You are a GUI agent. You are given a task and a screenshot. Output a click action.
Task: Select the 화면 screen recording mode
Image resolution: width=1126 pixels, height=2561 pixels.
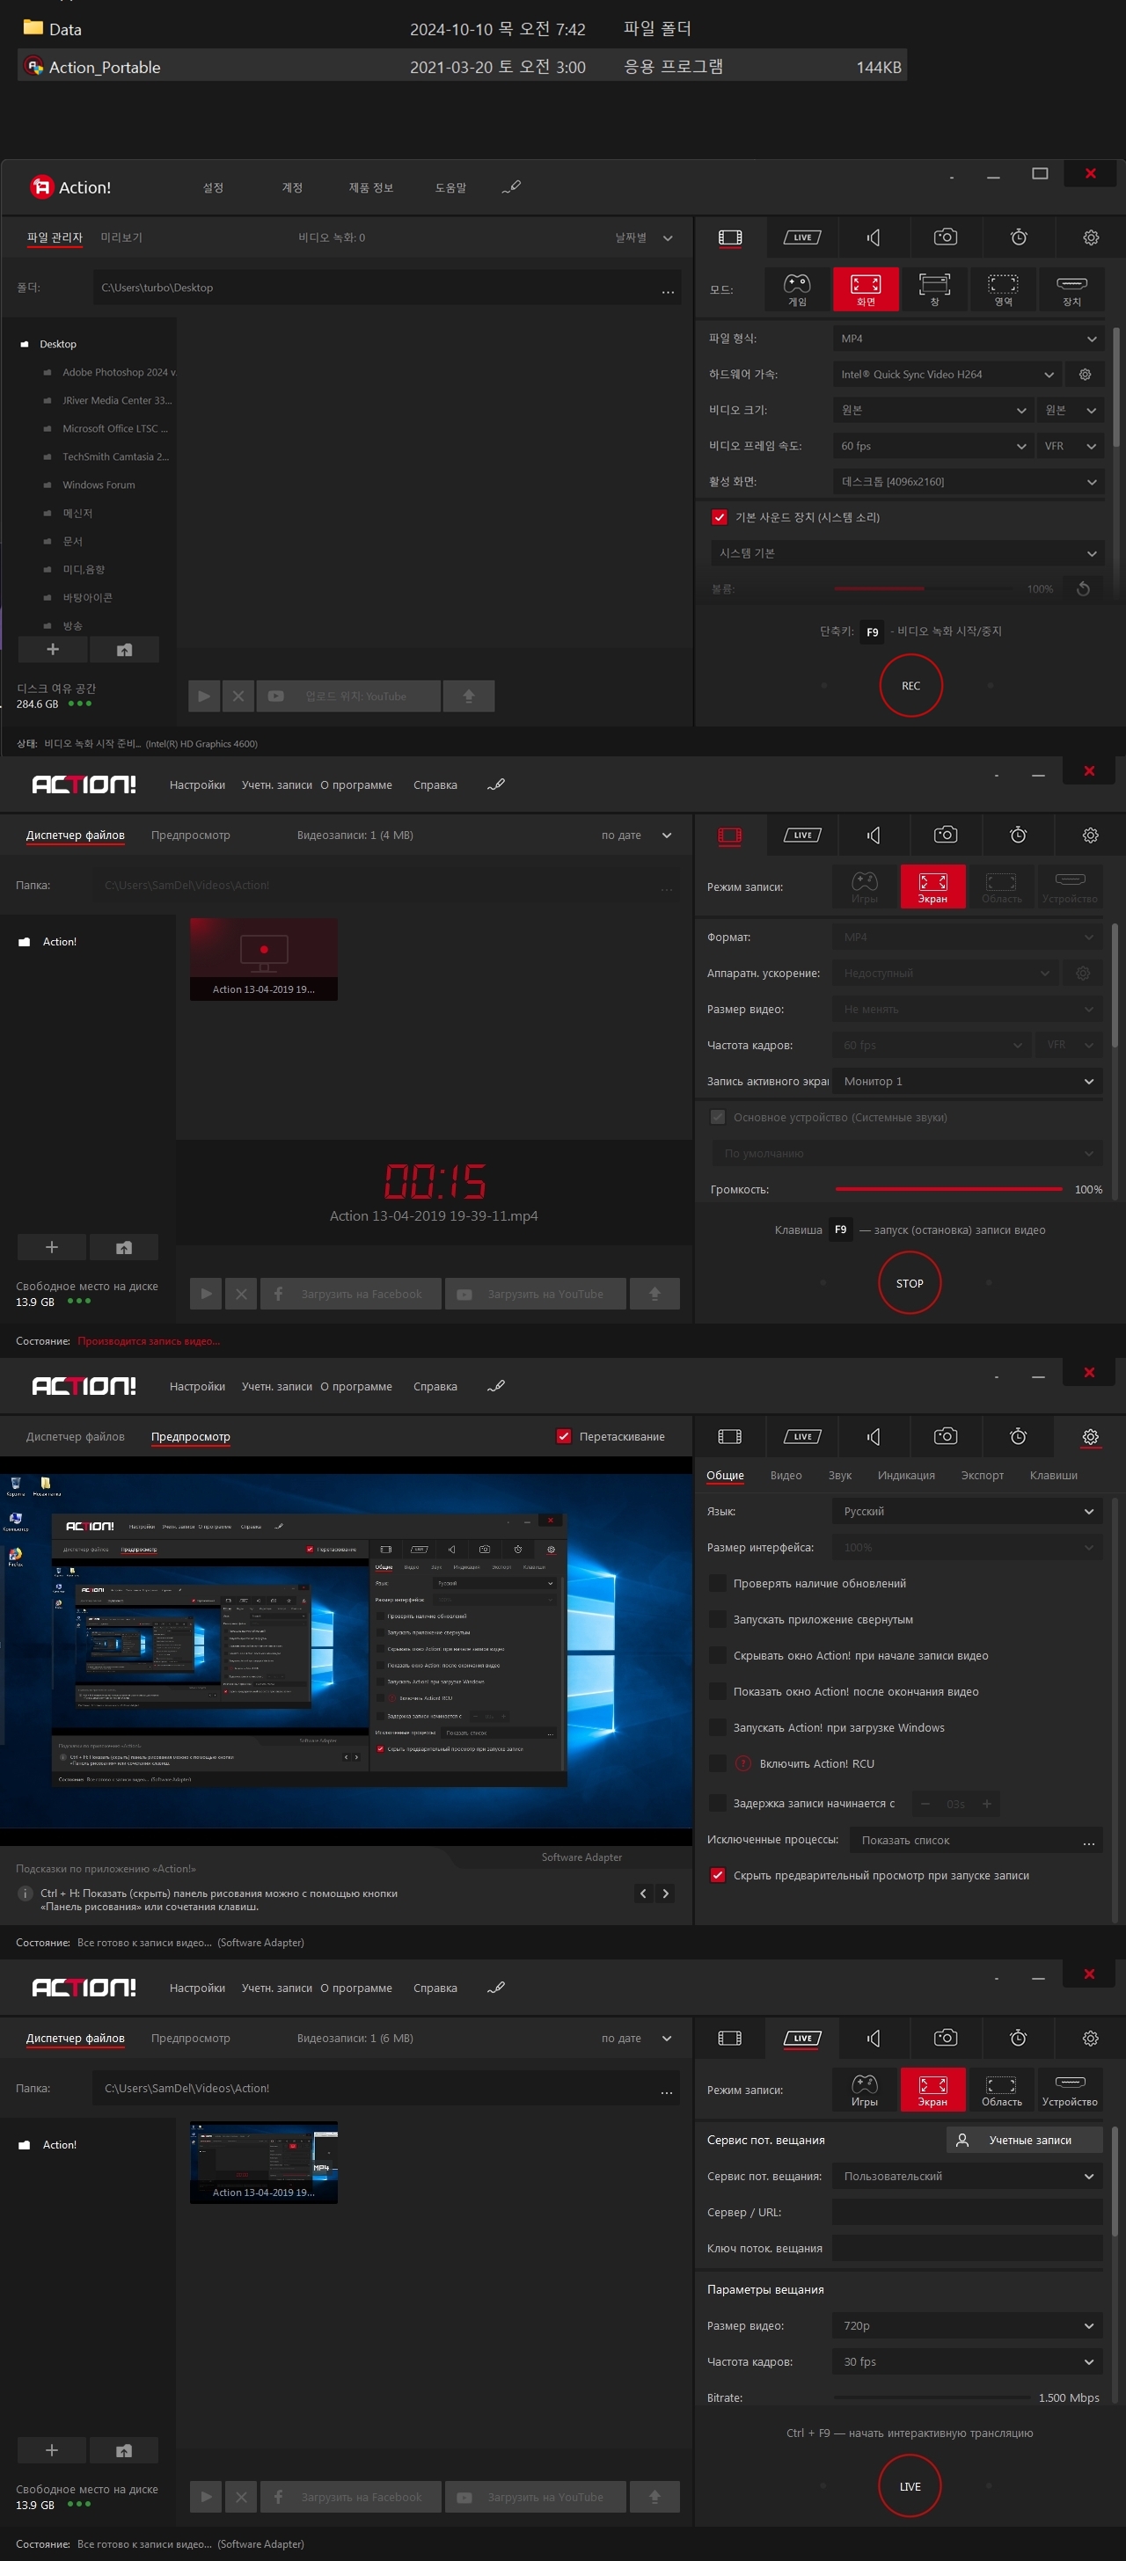[x=866, y=289]
